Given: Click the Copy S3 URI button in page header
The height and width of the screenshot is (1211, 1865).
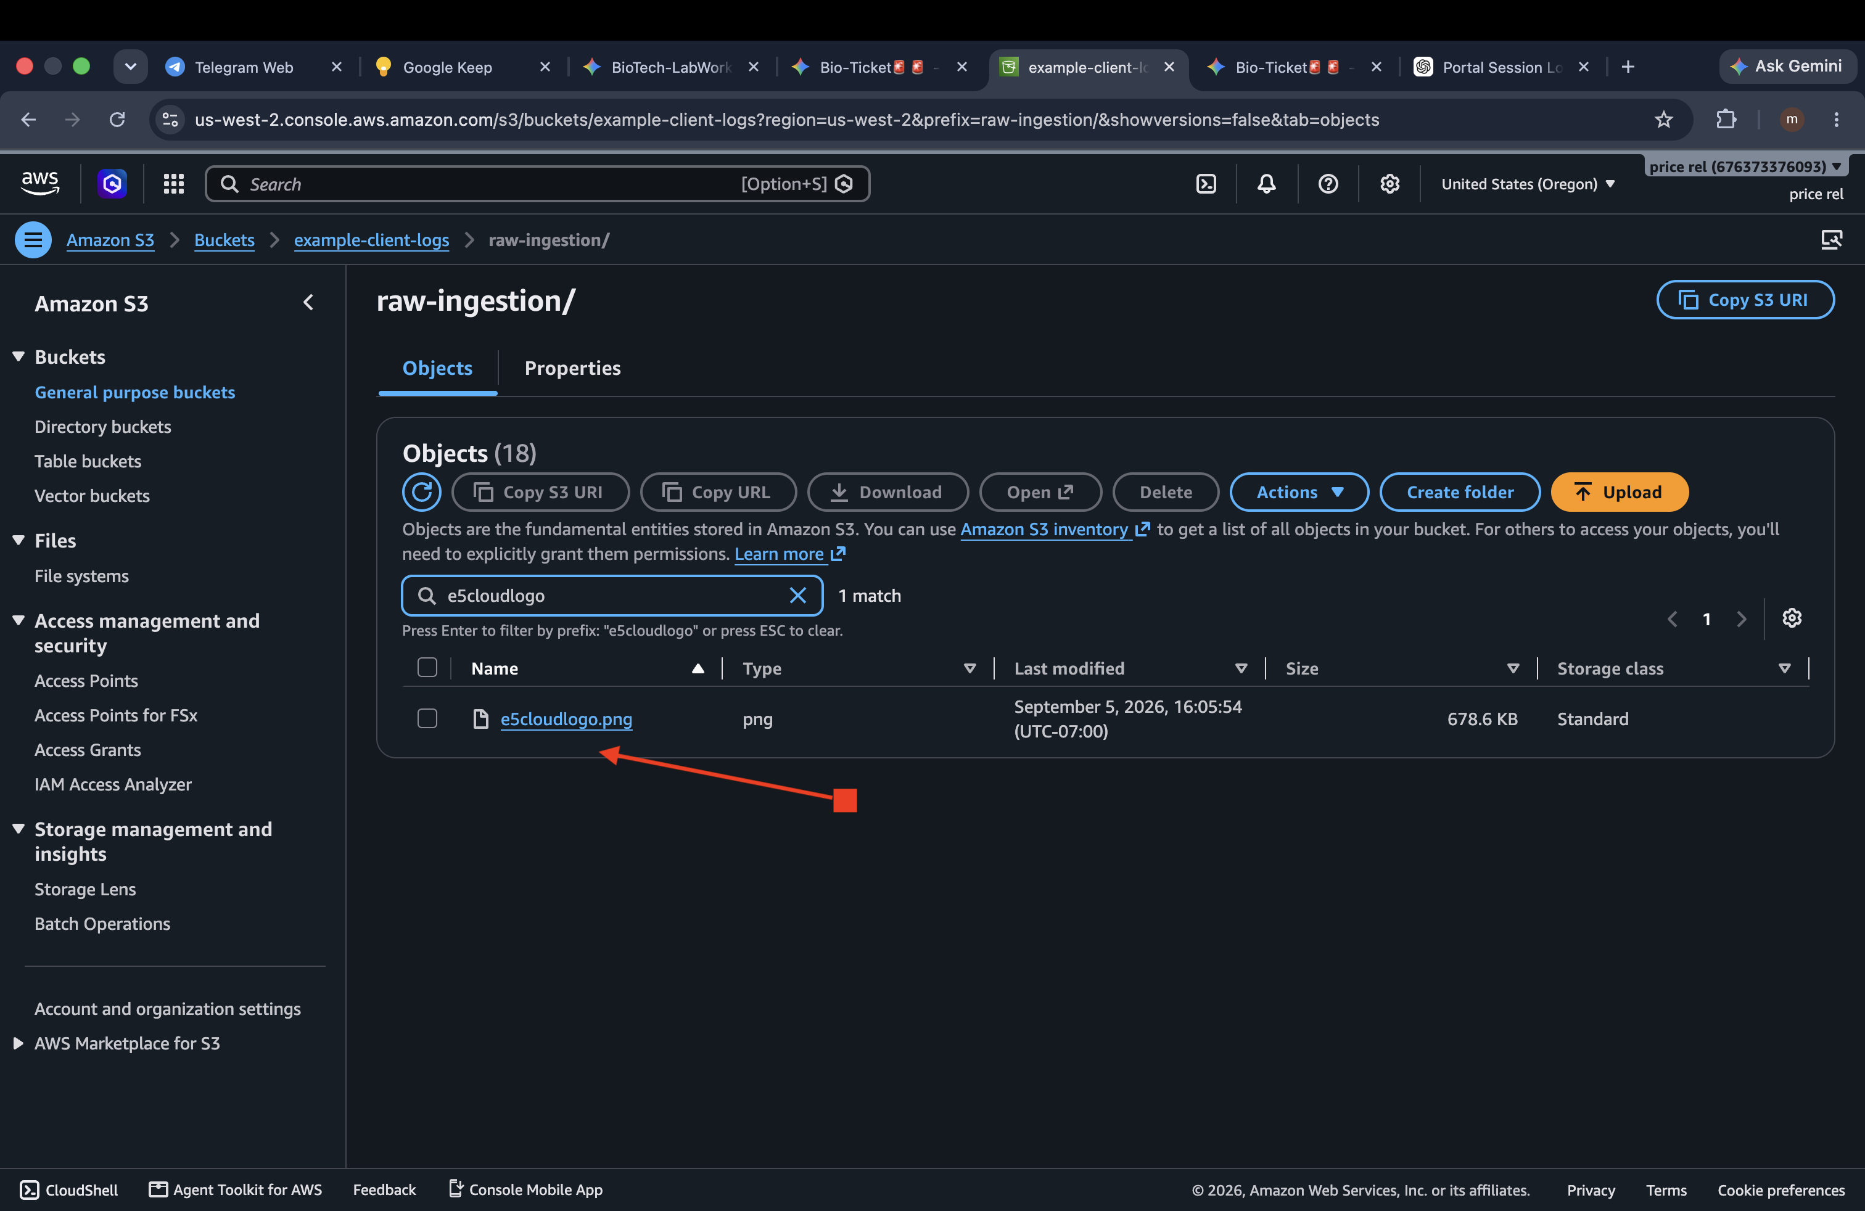Looking at the screenshot, I should tap(1745, 300).
